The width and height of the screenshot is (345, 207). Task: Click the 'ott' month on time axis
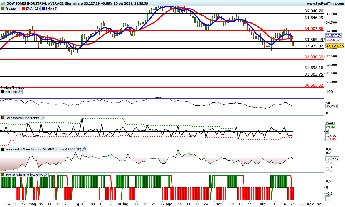(x=262, y=204)
